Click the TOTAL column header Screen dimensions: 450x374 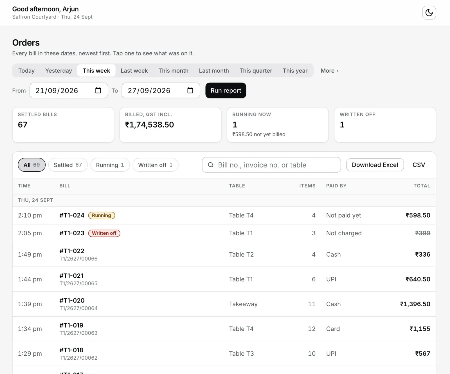(x=422, y=186)
